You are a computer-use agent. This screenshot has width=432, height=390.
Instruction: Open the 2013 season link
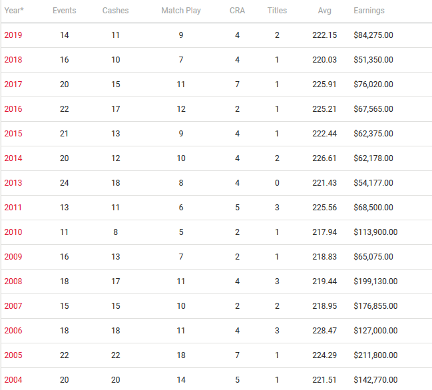point(13,183)
